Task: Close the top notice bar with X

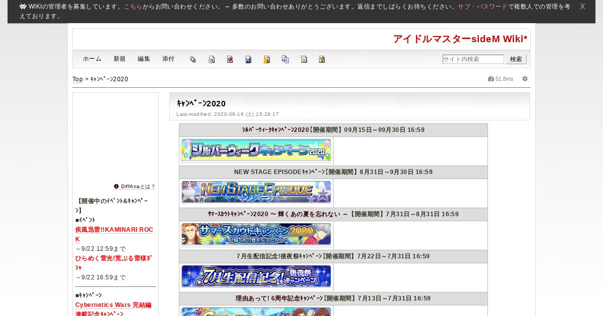Action: [x=582, y=7]
